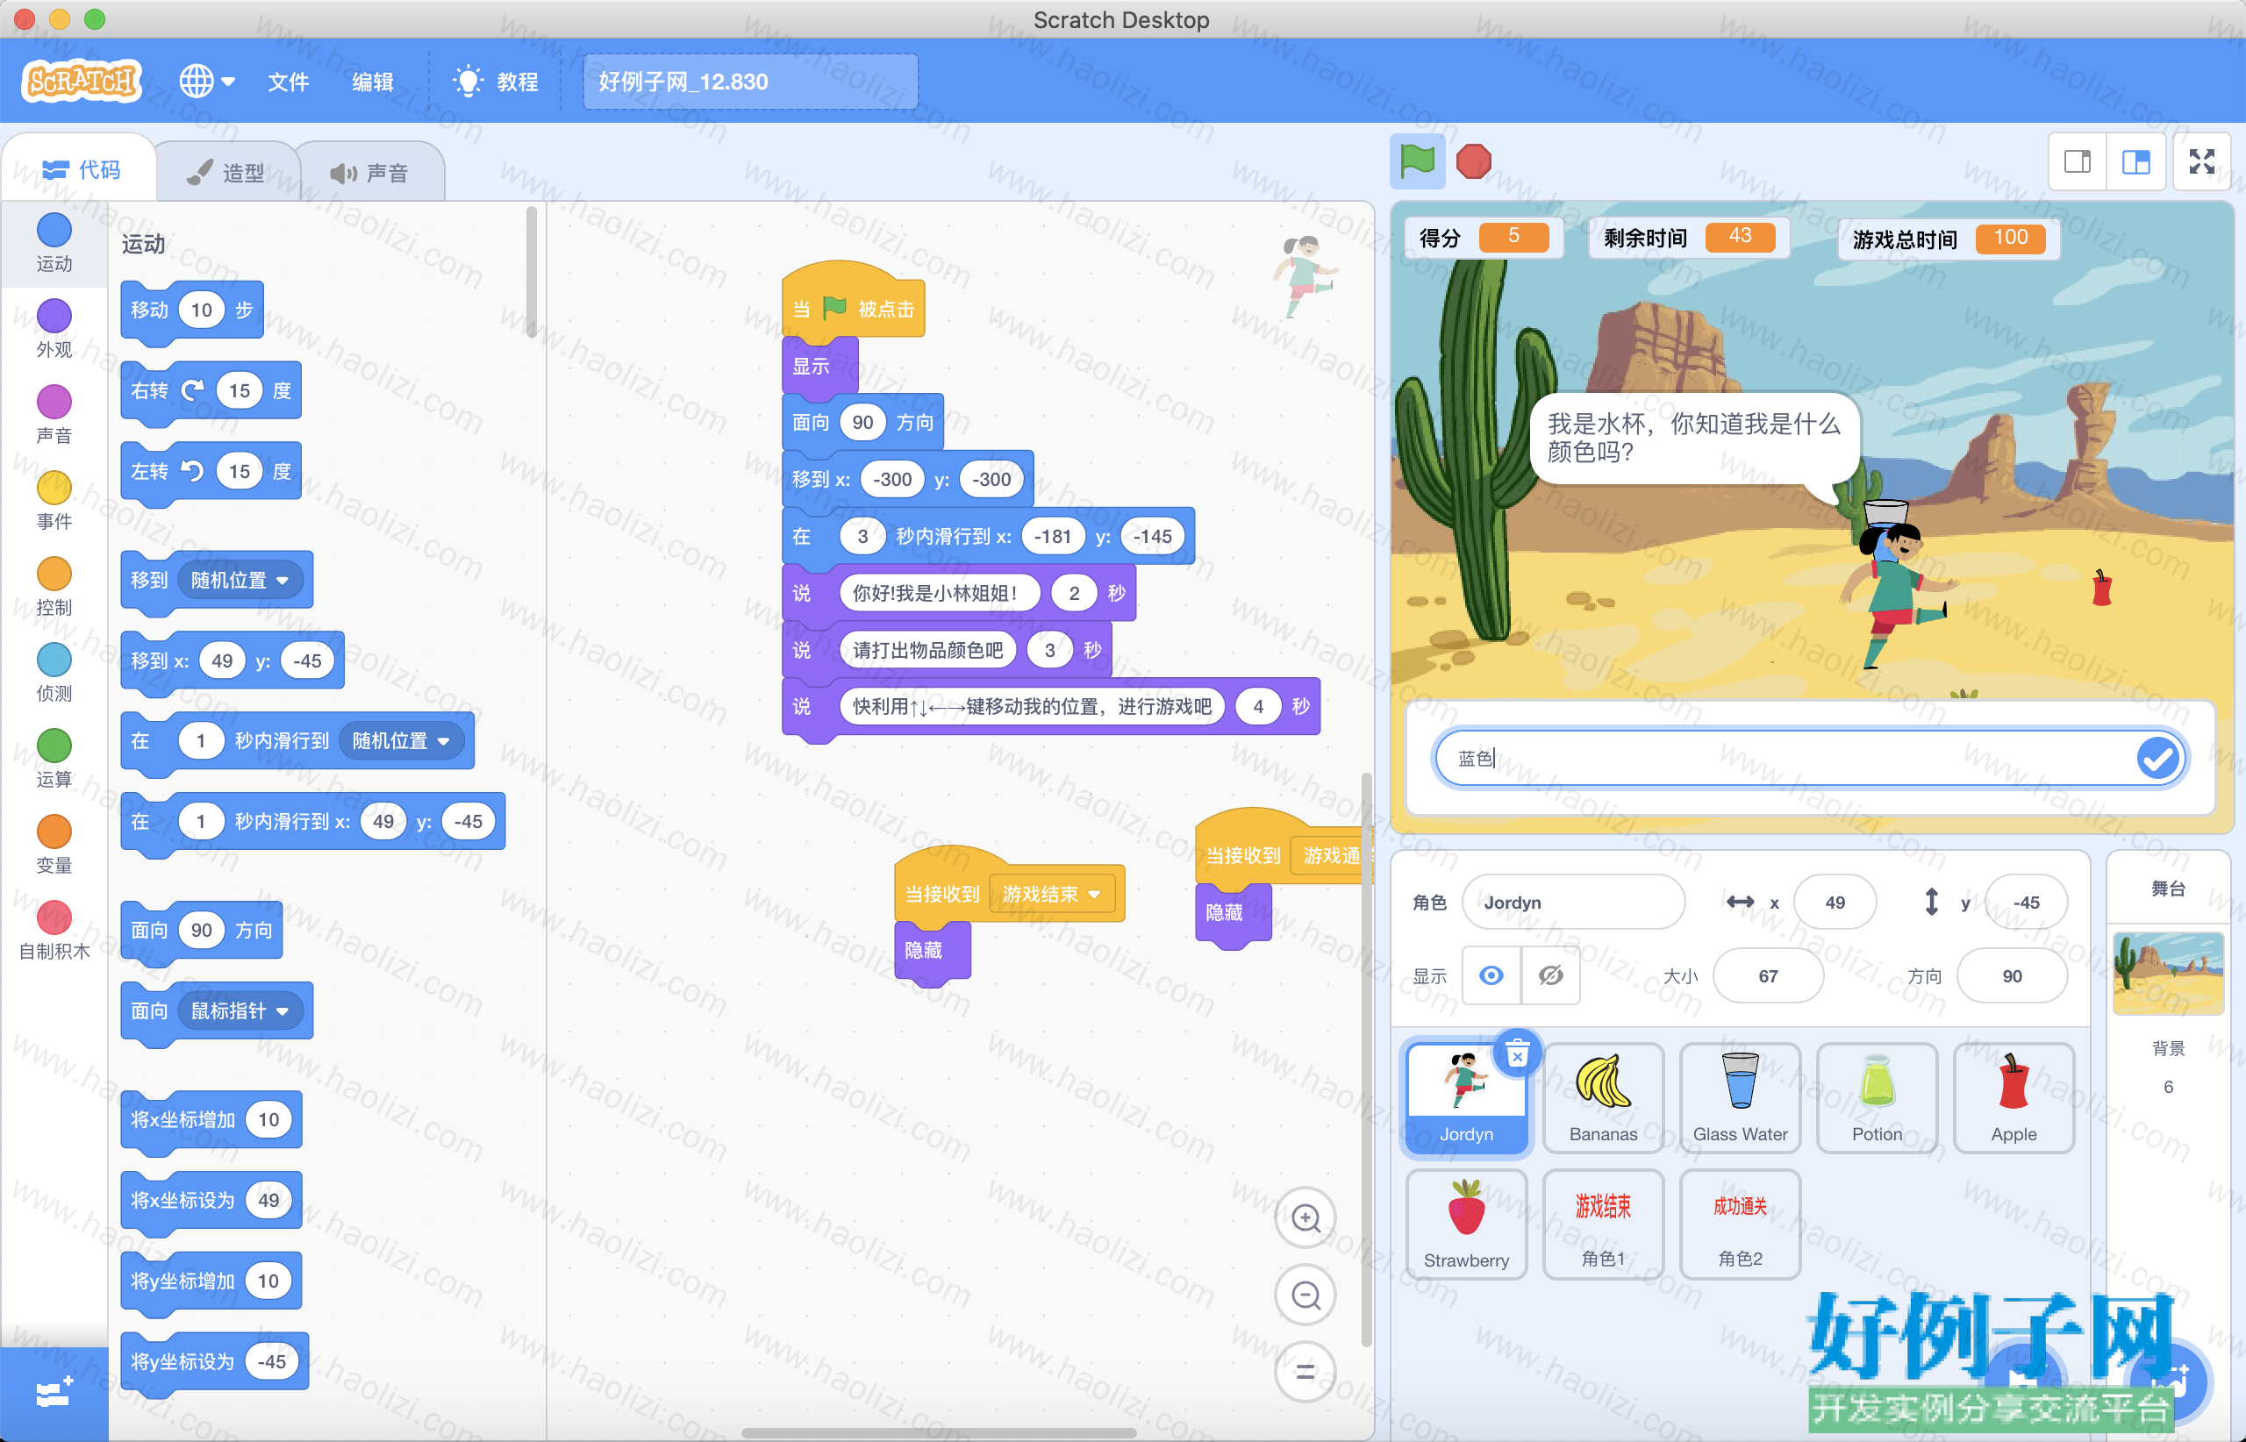Delete the Jordyn sprite with trash icon

pos(1517,1054)
